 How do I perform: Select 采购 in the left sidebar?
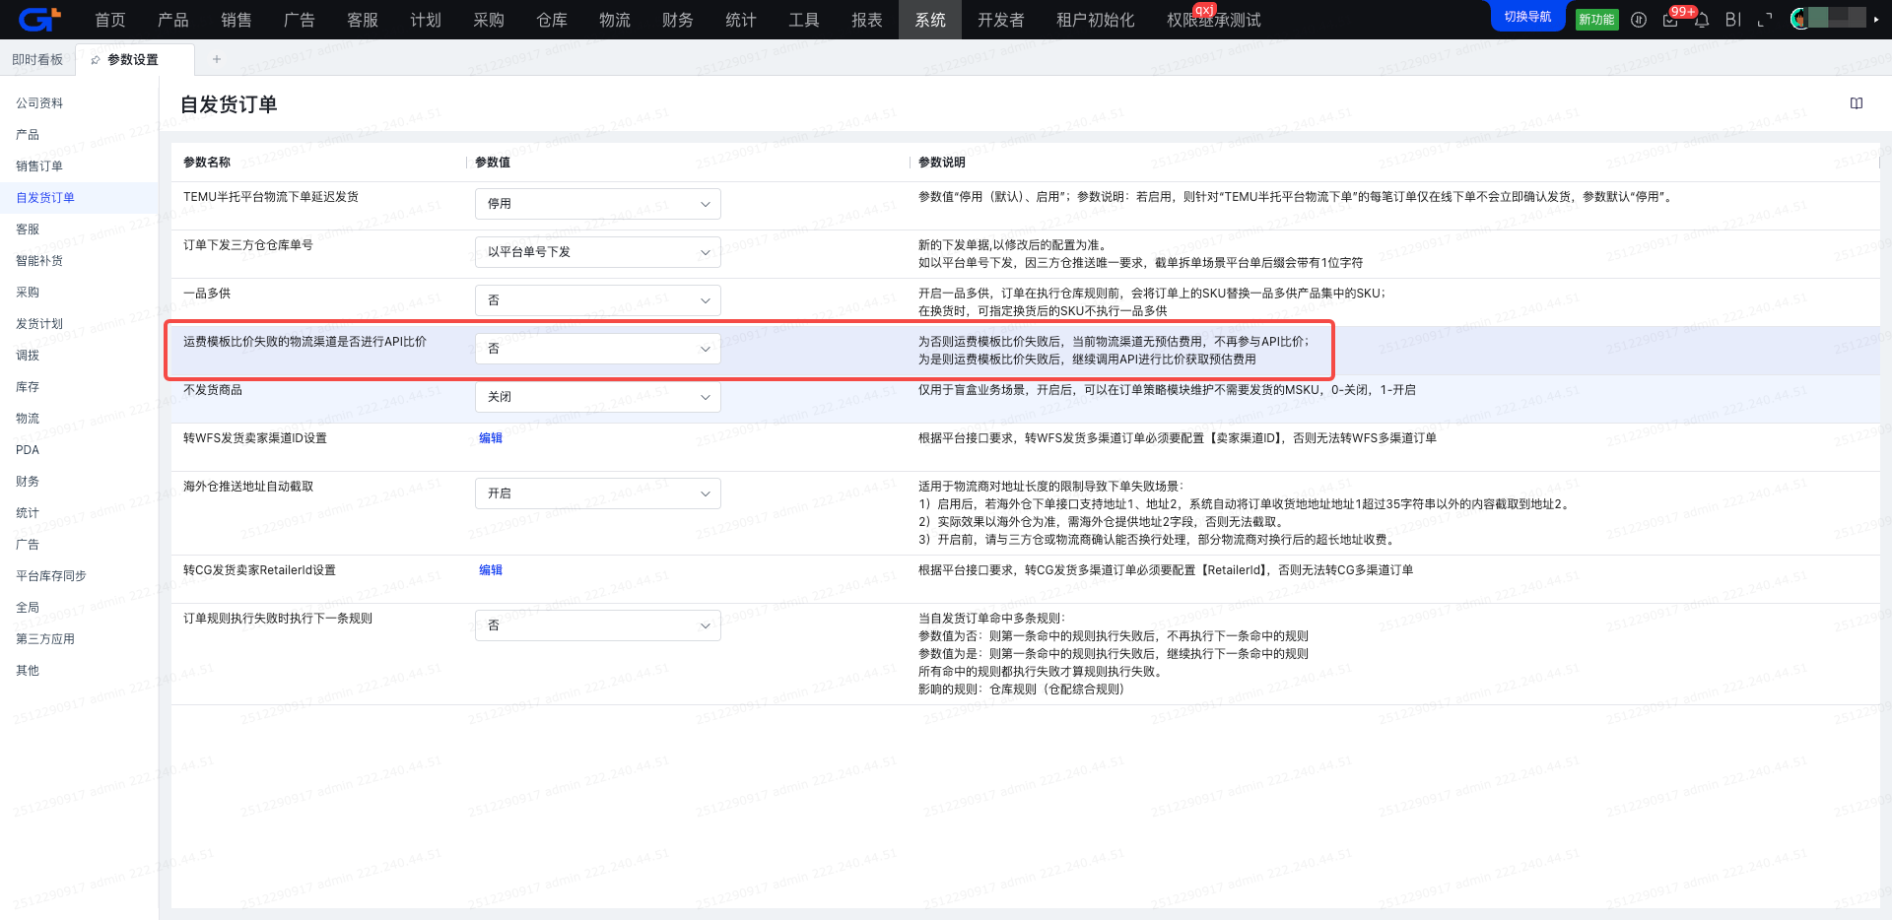pyautogui.click(x=79, y=293)
